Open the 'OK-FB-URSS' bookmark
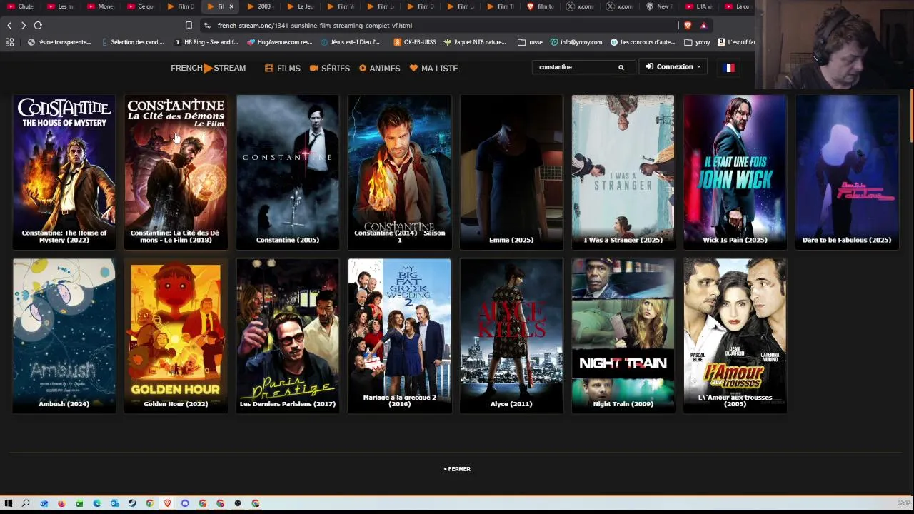 point(415,42)
